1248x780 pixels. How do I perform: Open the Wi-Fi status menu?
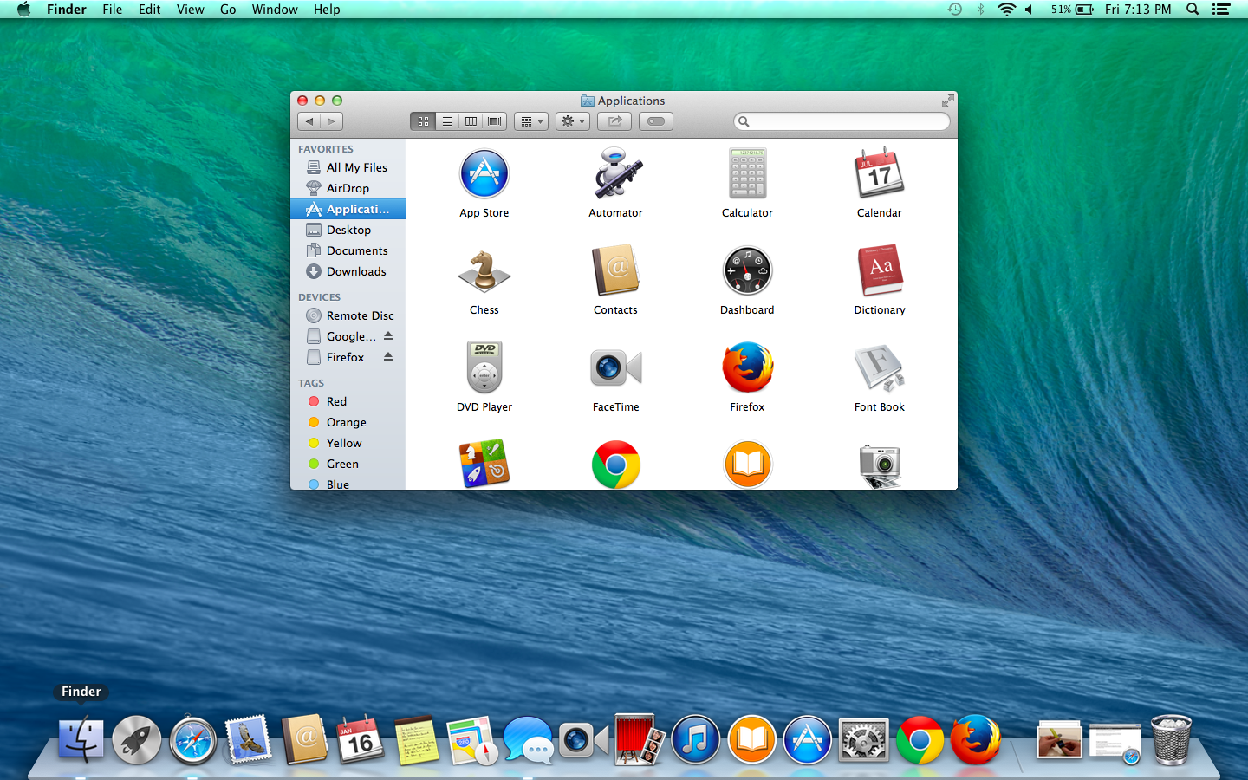click(1006, 10)
